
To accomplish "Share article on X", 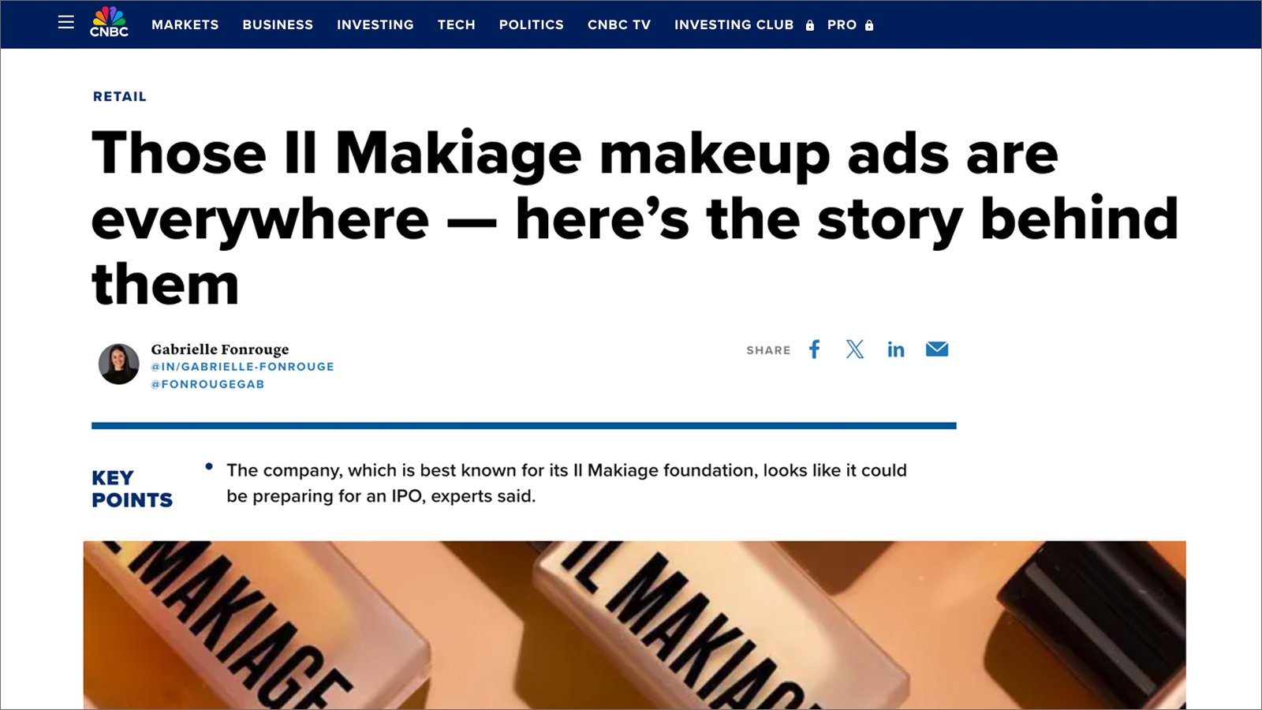I will [855, 349].
